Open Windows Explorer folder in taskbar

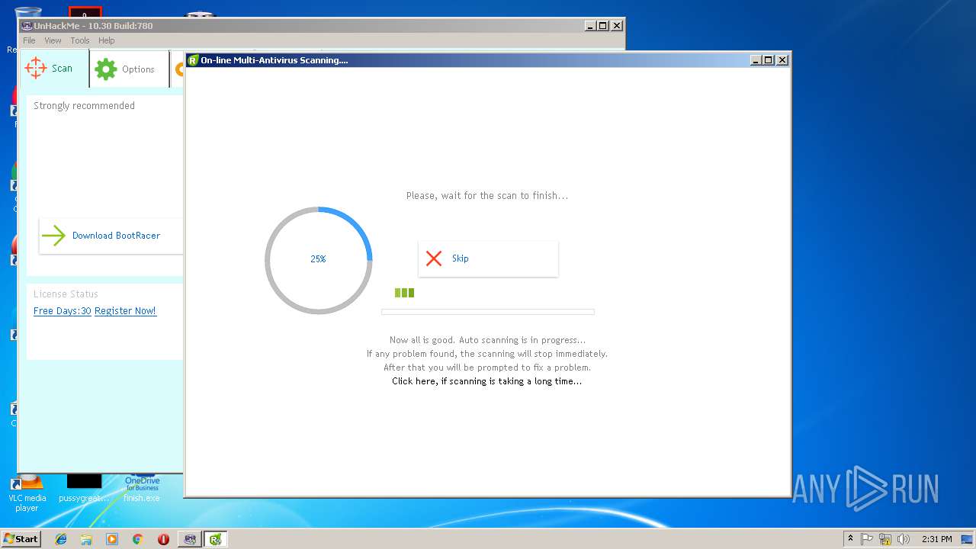point(86,539)
